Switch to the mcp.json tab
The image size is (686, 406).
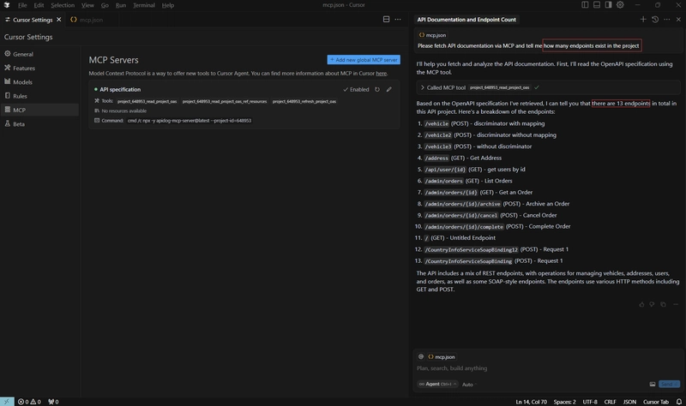pyautogui.click(x=87, y=20)
